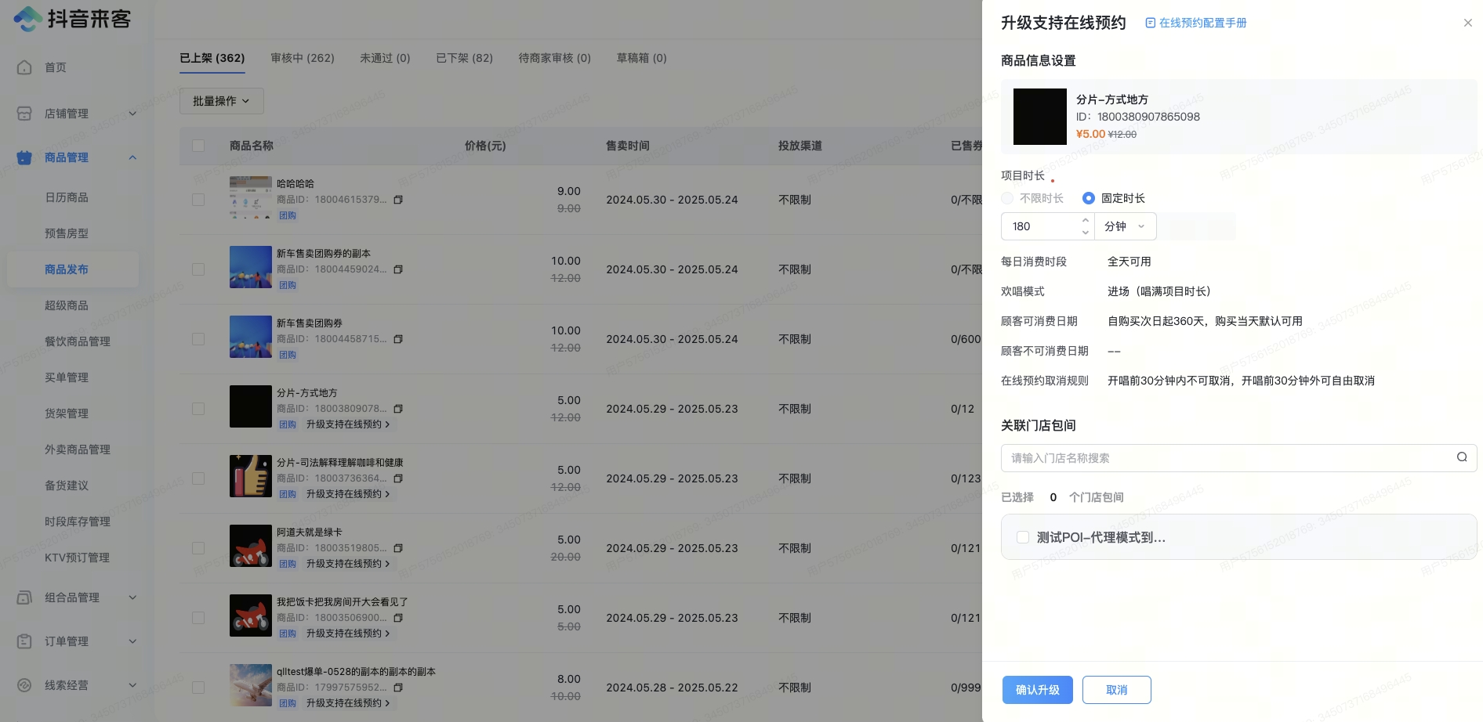Click the 线索经营 sidebar icon

pos(24,685)
